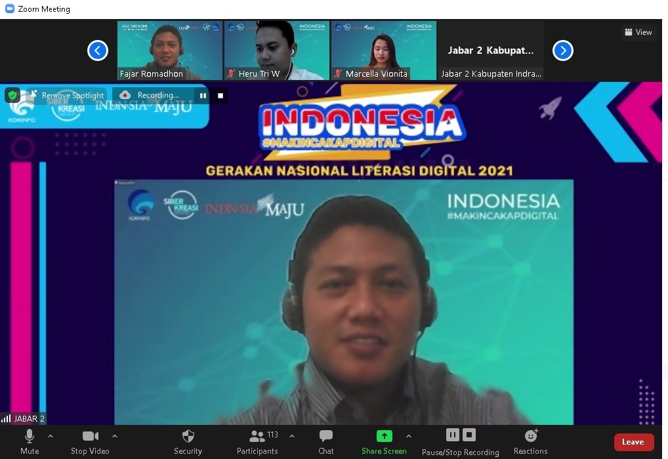
Task: Pause recording from the top Recording indicator
Action: click(203, 95)
